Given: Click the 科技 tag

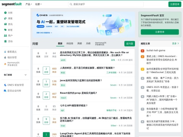Looking at the screenshot, I should pos(63,73).
